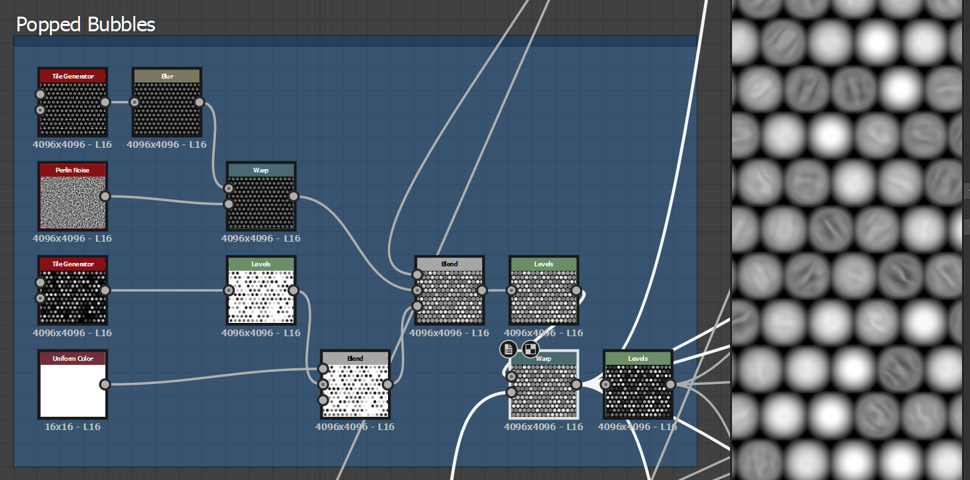This screenshot has height=480, width=970.
Task: Click output connector of Levels right of highlighted Warp
Action: (671, 384)
